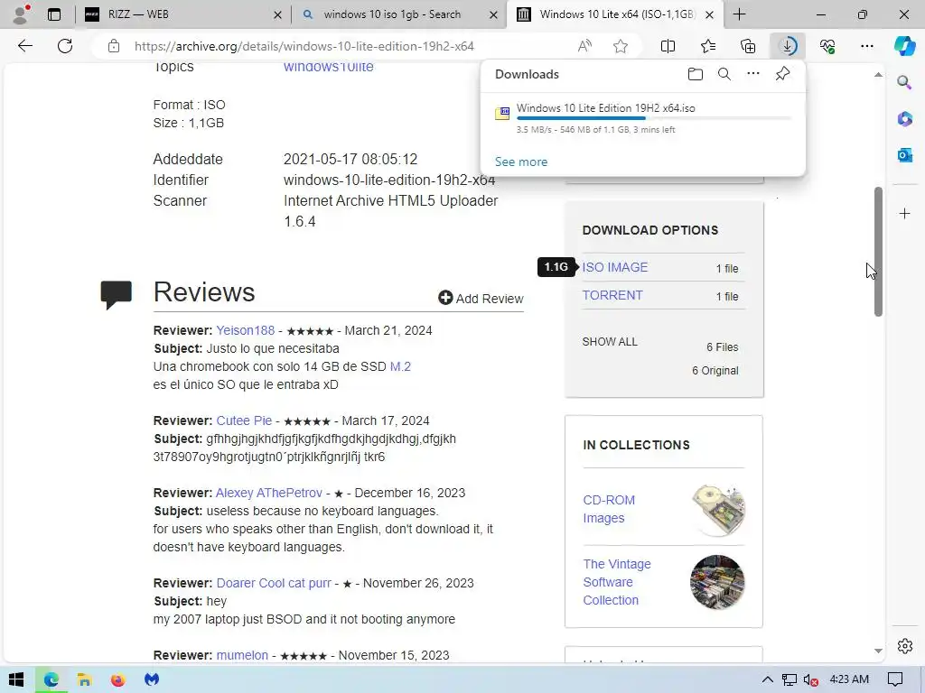Launch Copilot from the toolbar

tap(904, 46)
